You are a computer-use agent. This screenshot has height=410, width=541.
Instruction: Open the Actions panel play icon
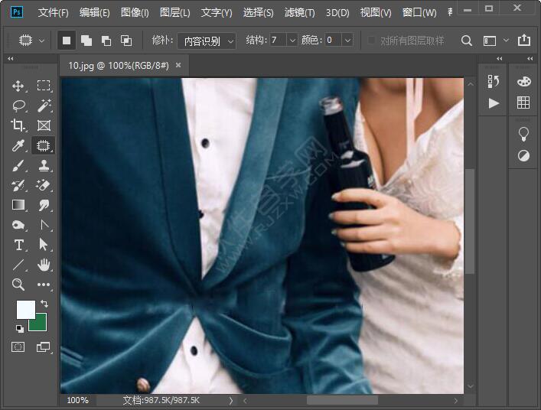[x=494, y=103]
